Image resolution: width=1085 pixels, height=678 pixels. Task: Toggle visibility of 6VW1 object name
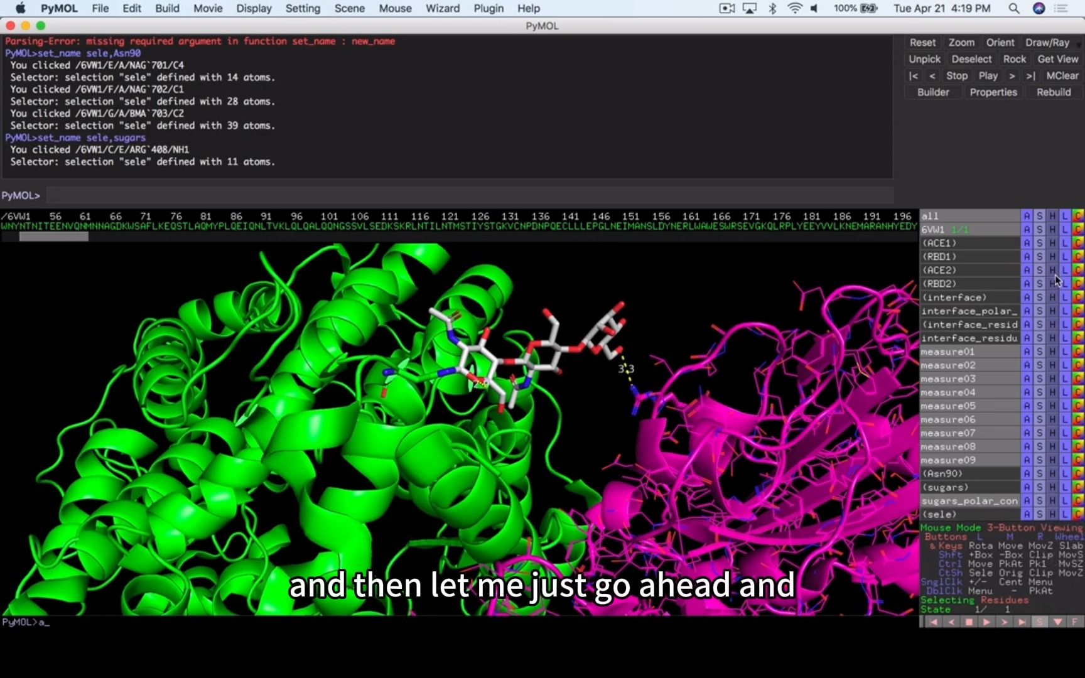pyautogui.click(x=969, y=229)
